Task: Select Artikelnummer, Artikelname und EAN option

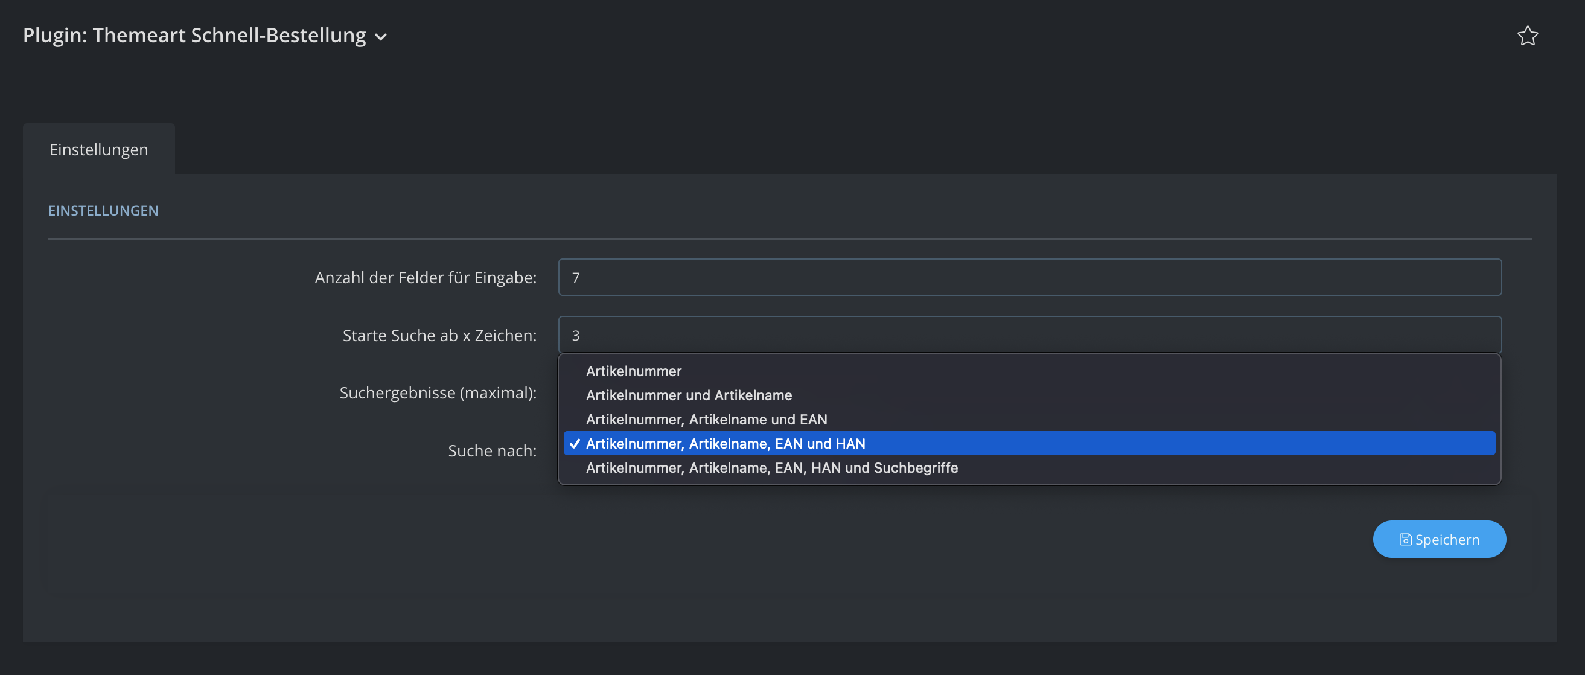Action: point(1029,419)
